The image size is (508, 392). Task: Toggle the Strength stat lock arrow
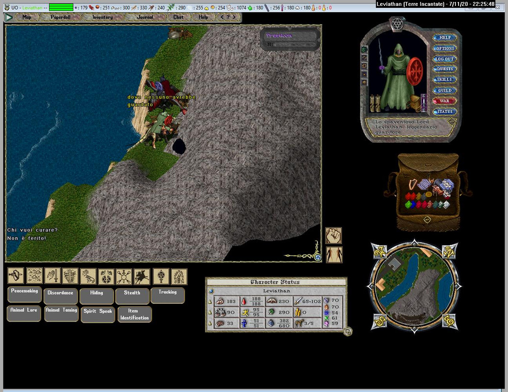click(210, 301)
